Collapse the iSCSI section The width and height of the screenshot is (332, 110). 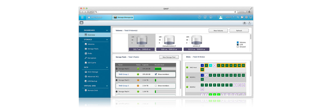pos(107,67)
